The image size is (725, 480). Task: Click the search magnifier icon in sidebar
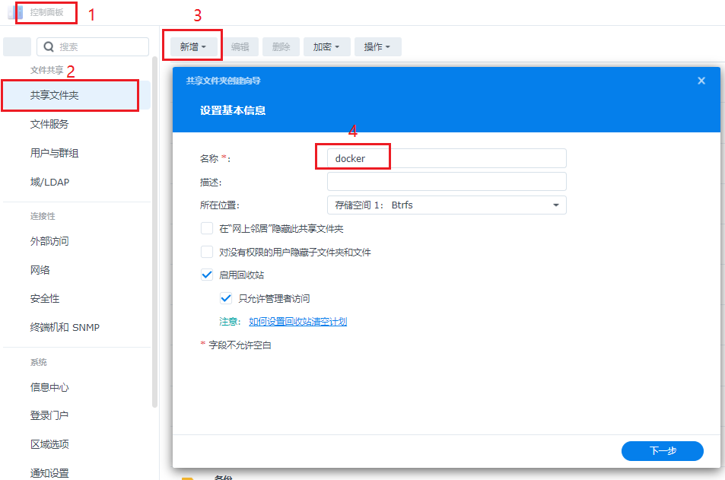point(49,46)
